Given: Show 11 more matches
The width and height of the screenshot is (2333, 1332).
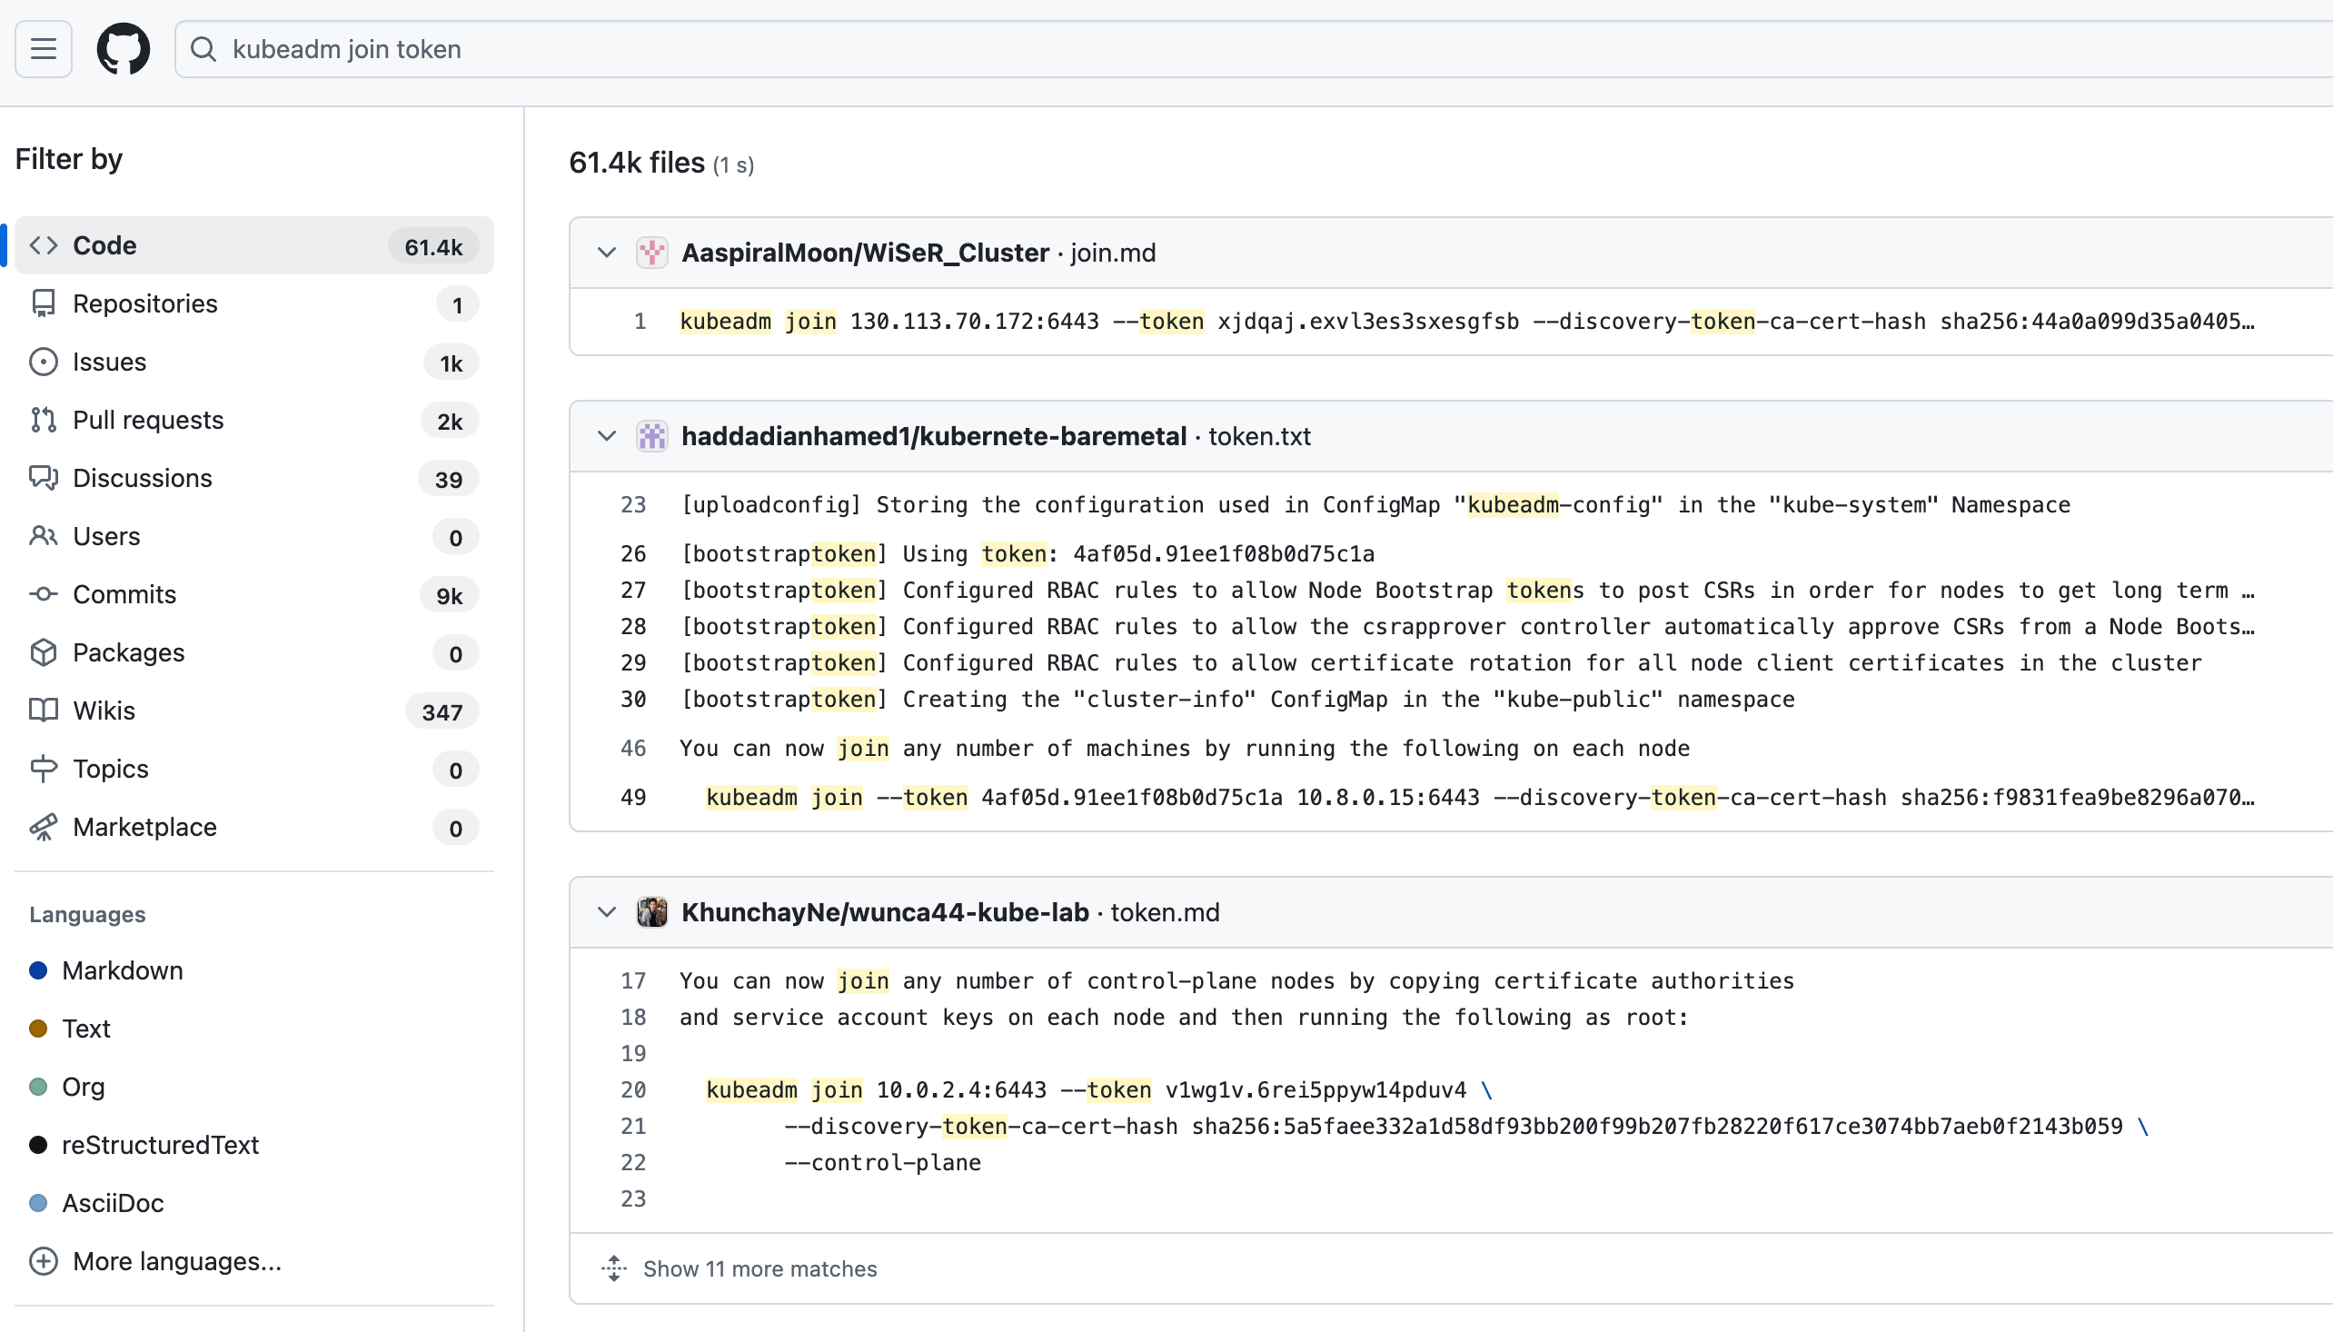Looking at the screenshot, I should click(x=759, y=1269).
